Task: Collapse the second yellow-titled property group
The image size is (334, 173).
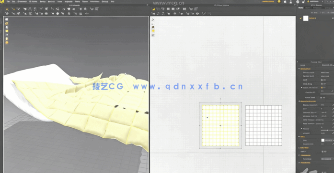Action: click(x=299, y=101)
